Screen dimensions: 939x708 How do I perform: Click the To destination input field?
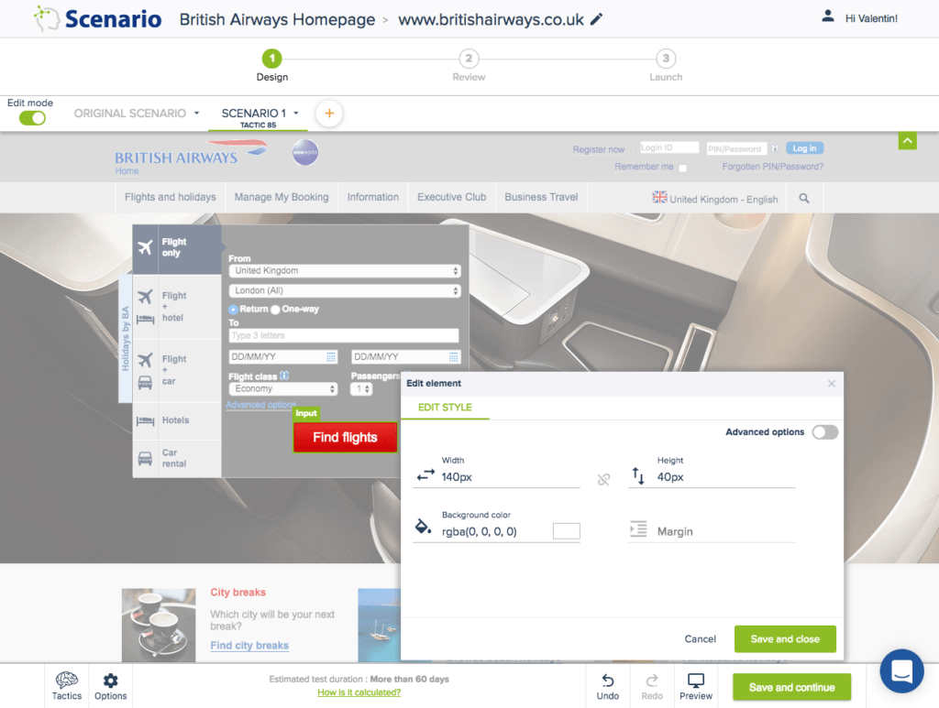345,335
